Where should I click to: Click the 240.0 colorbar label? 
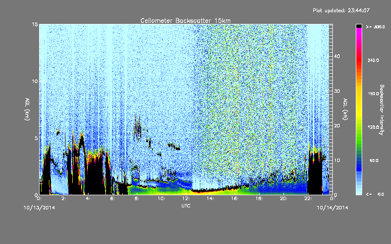pyautogui.click(x=373, y=60)
